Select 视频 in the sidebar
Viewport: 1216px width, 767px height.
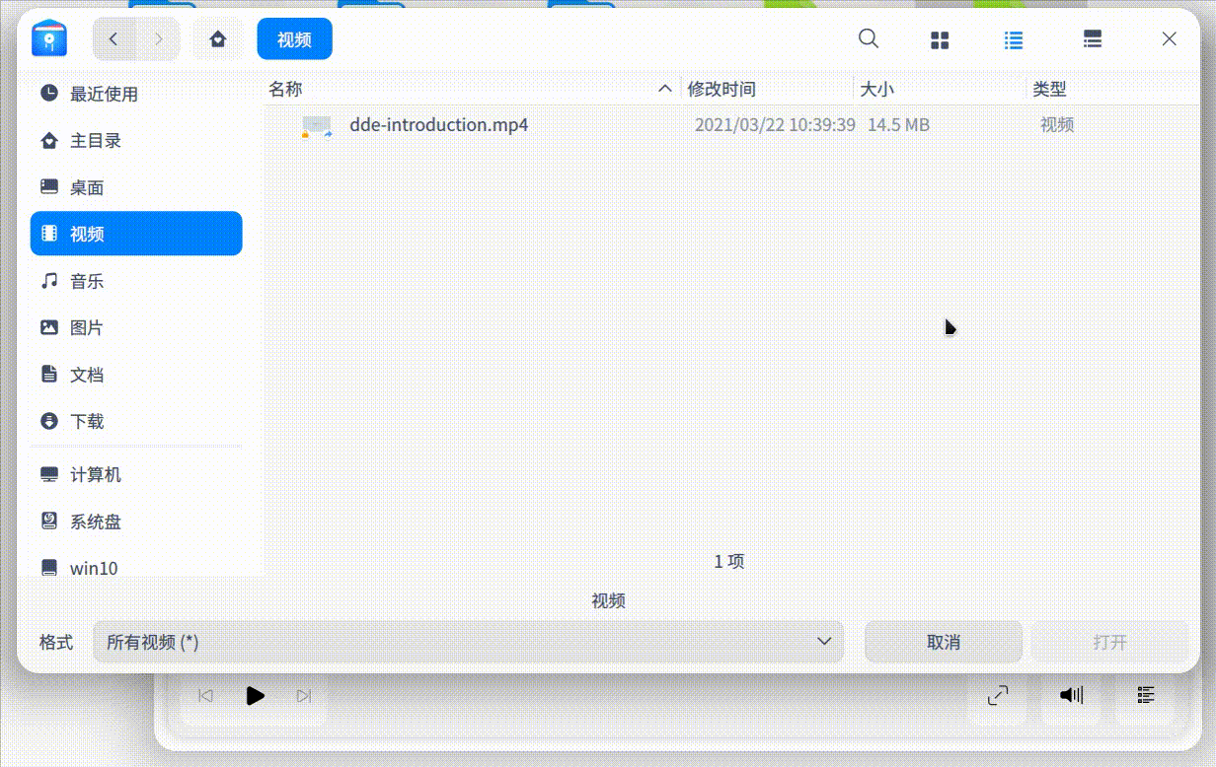[136, 234]
